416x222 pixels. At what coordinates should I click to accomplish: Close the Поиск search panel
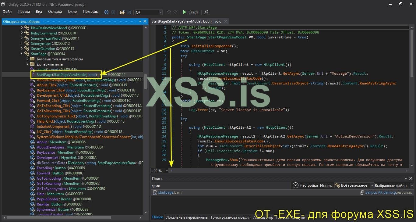pos(411,178)
